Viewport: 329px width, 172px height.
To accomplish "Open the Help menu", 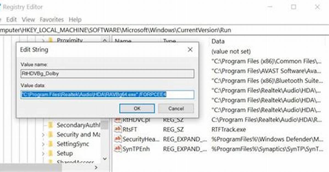I will tap(75, 20).
